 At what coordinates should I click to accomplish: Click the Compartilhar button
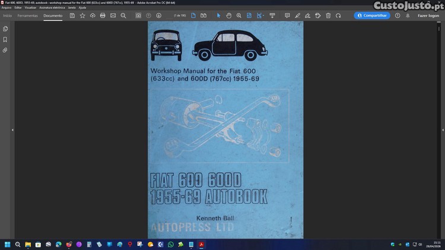pyautogui.click(x=372, y=15)
